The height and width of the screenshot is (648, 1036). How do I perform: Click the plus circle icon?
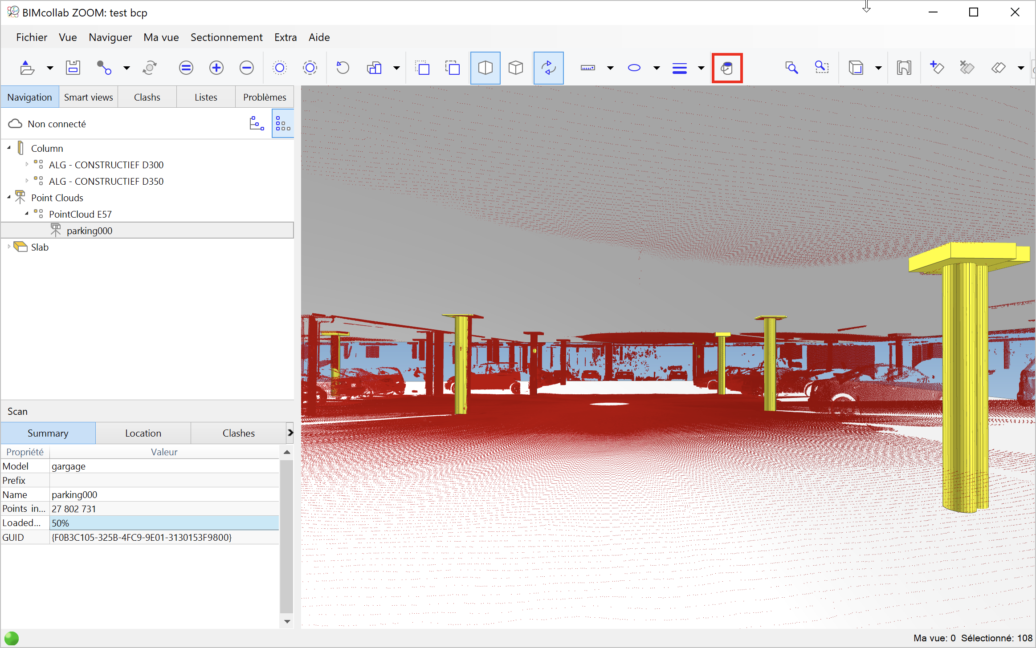coord(216,68)
